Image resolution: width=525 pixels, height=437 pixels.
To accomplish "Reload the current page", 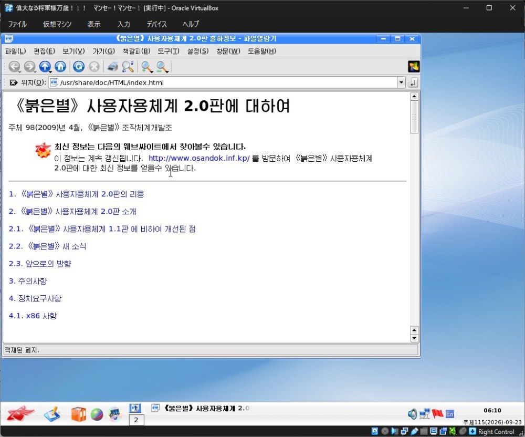I will coord(79,67).
